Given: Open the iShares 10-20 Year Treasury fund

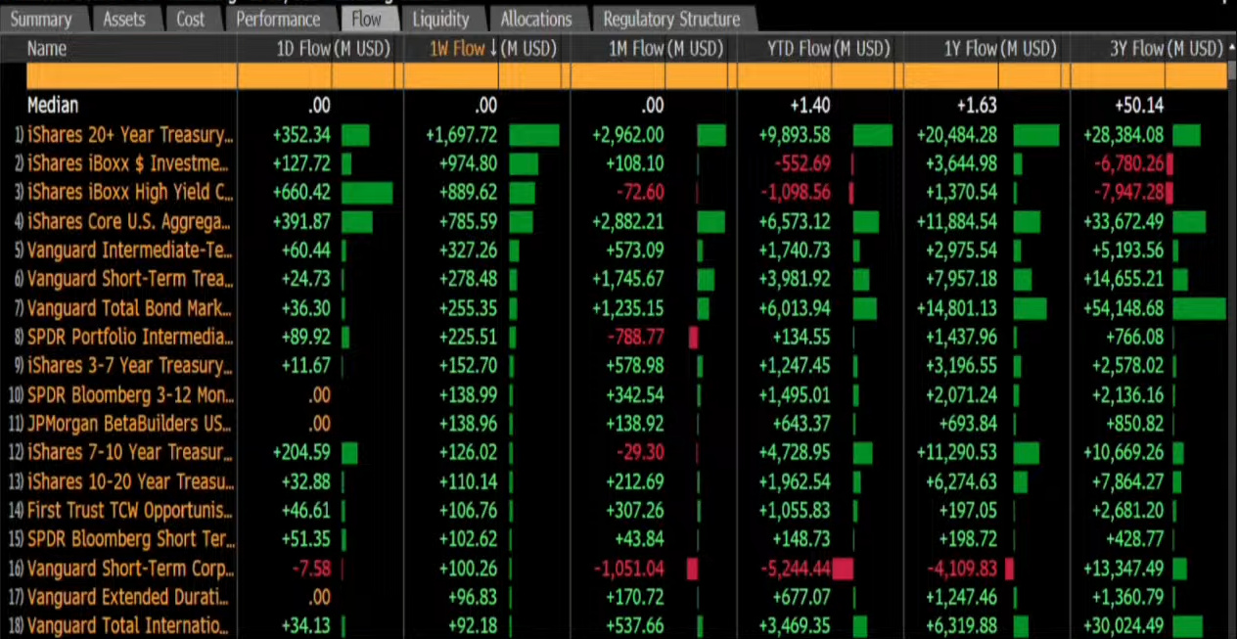Looking at the screenshot, I should (130, 481).
